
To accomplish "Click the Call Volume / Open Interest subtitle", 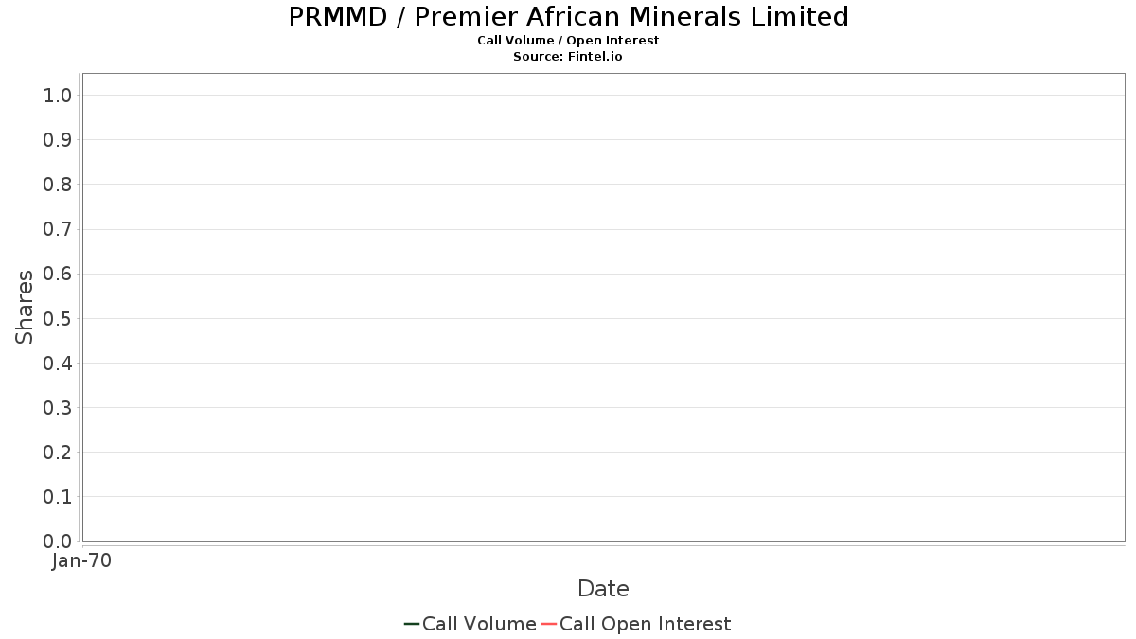I will [568, 41].
